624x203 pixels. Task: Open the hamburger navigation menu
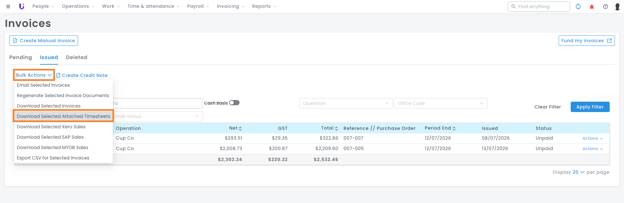click(x=8, y=6)
